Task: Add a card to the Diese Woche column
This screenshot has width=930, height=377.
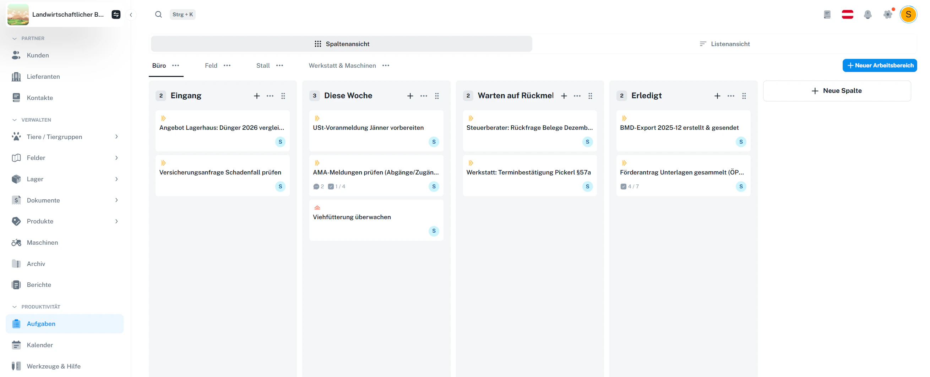Action: coord(410,96)
